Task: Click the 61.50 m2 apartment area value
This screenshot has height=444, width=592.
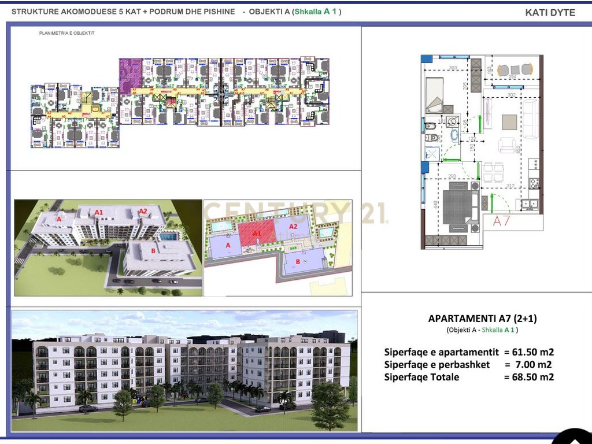Action: tap(532, 352)
